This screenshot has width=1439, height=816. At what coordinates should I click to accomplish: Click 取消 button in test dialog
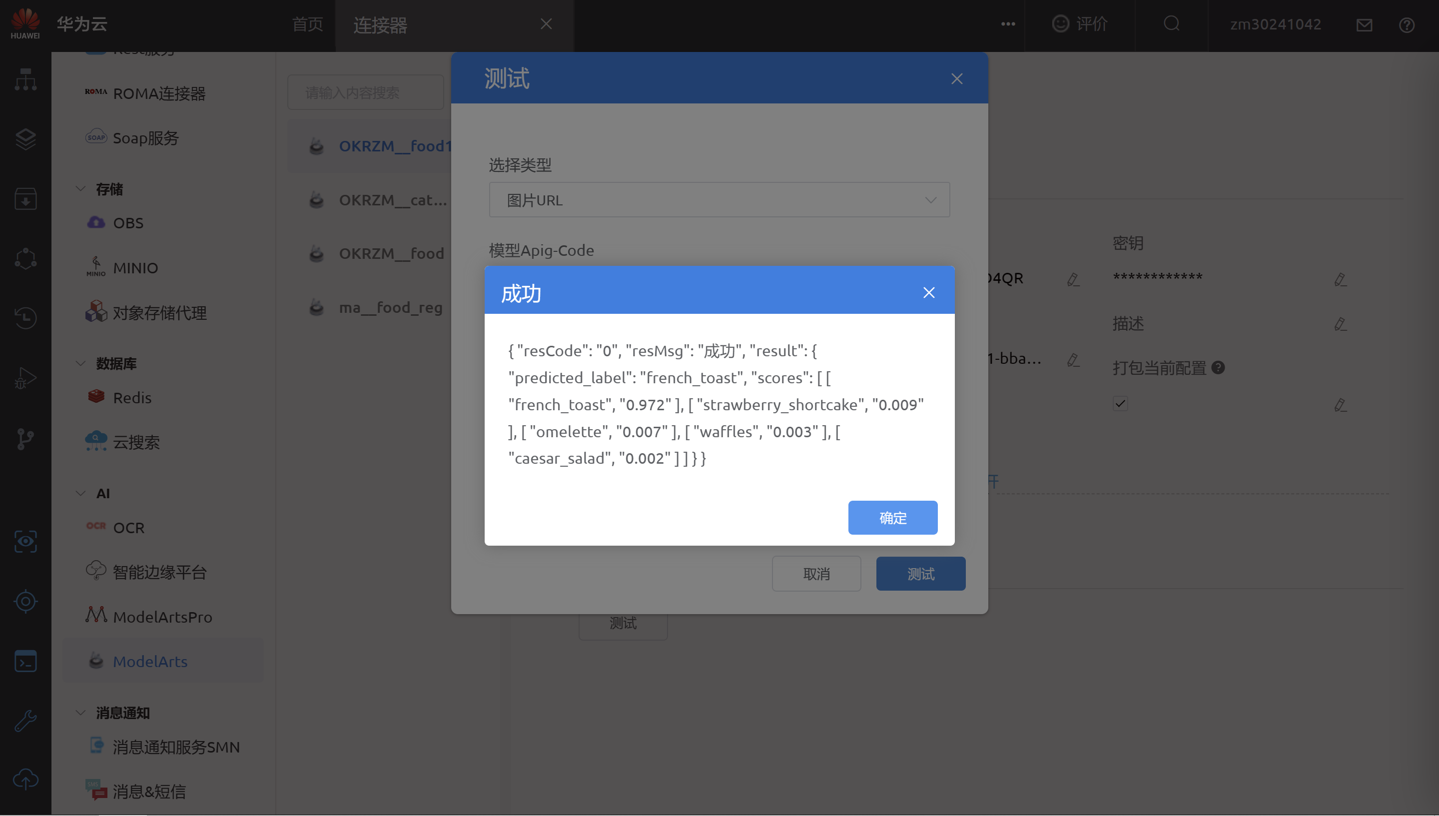816,574
